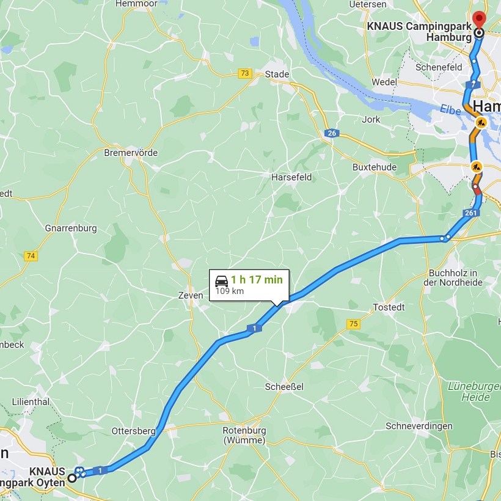Click the KNAUS Campingpark Oyten label

point(32,477)
